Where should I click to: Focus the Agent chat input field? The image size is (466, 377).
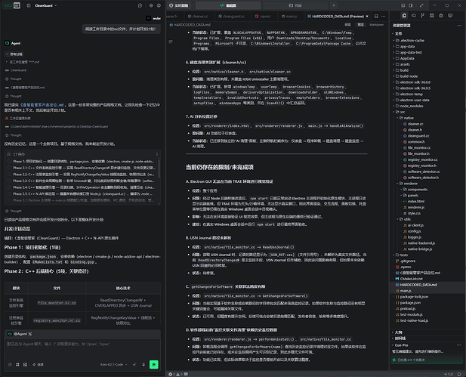coord(82,348)
